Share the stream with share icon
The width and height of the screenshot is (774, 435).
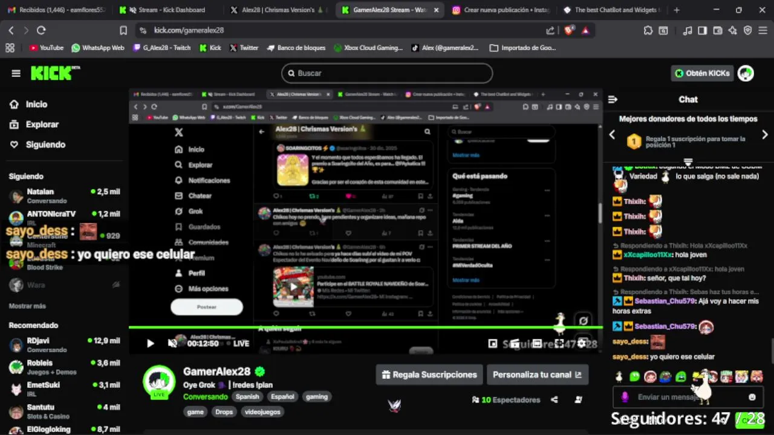[x=554, y=399]
